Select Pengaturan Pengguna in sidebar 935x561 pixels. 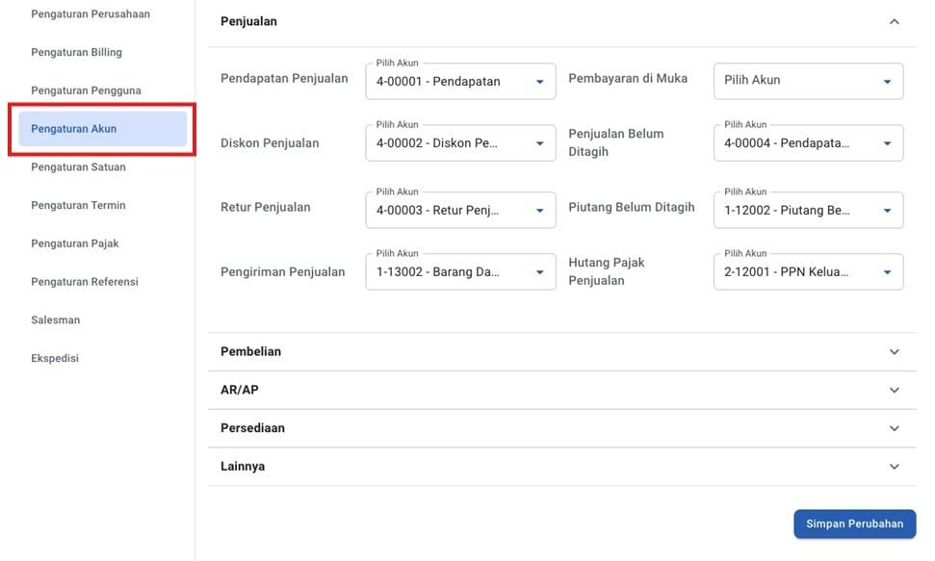(x=86, y=90)
